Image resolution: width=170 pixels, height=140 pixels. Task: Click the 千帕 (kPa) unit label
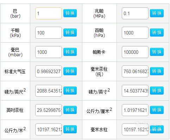15,33
